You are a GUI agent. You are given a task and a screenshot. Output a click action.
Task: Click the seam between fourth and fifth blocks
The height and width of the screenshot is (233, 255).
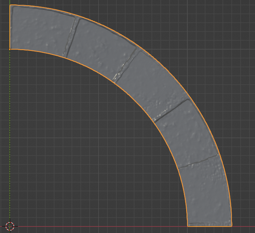click(x=198, y=162)
